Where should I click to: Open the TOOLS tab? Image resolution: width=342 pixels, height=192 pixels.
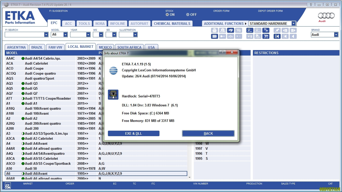click(84, 24)
